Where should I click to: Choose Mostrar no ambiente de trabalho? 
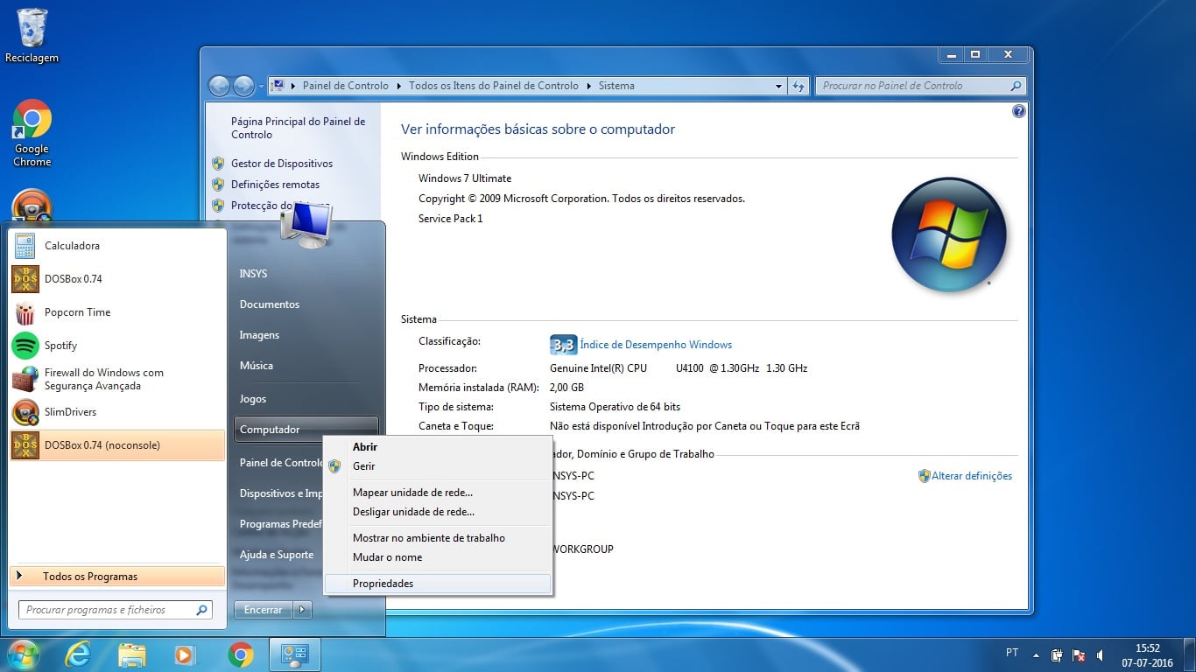[x=438, y=538]
